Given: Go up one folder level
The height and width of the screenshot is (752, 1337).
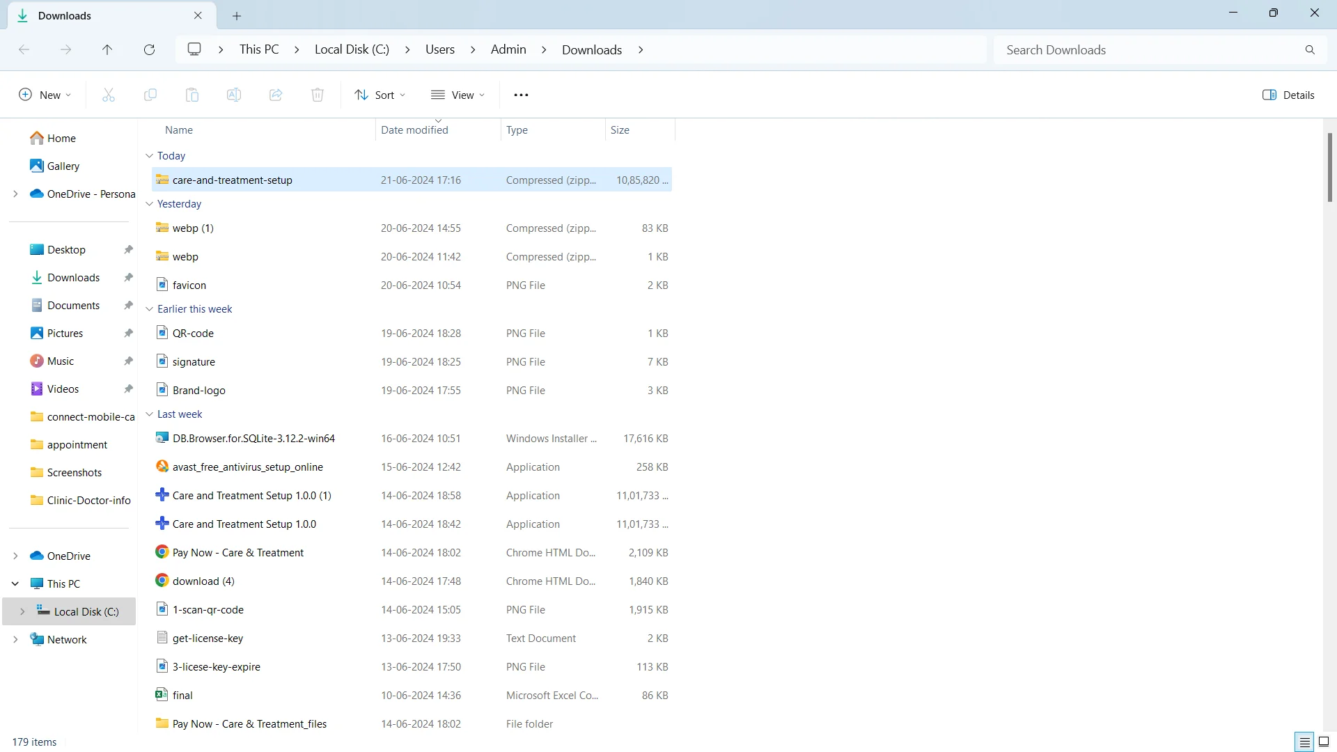Looking at the screenshot, I should [x=107, y=49].
